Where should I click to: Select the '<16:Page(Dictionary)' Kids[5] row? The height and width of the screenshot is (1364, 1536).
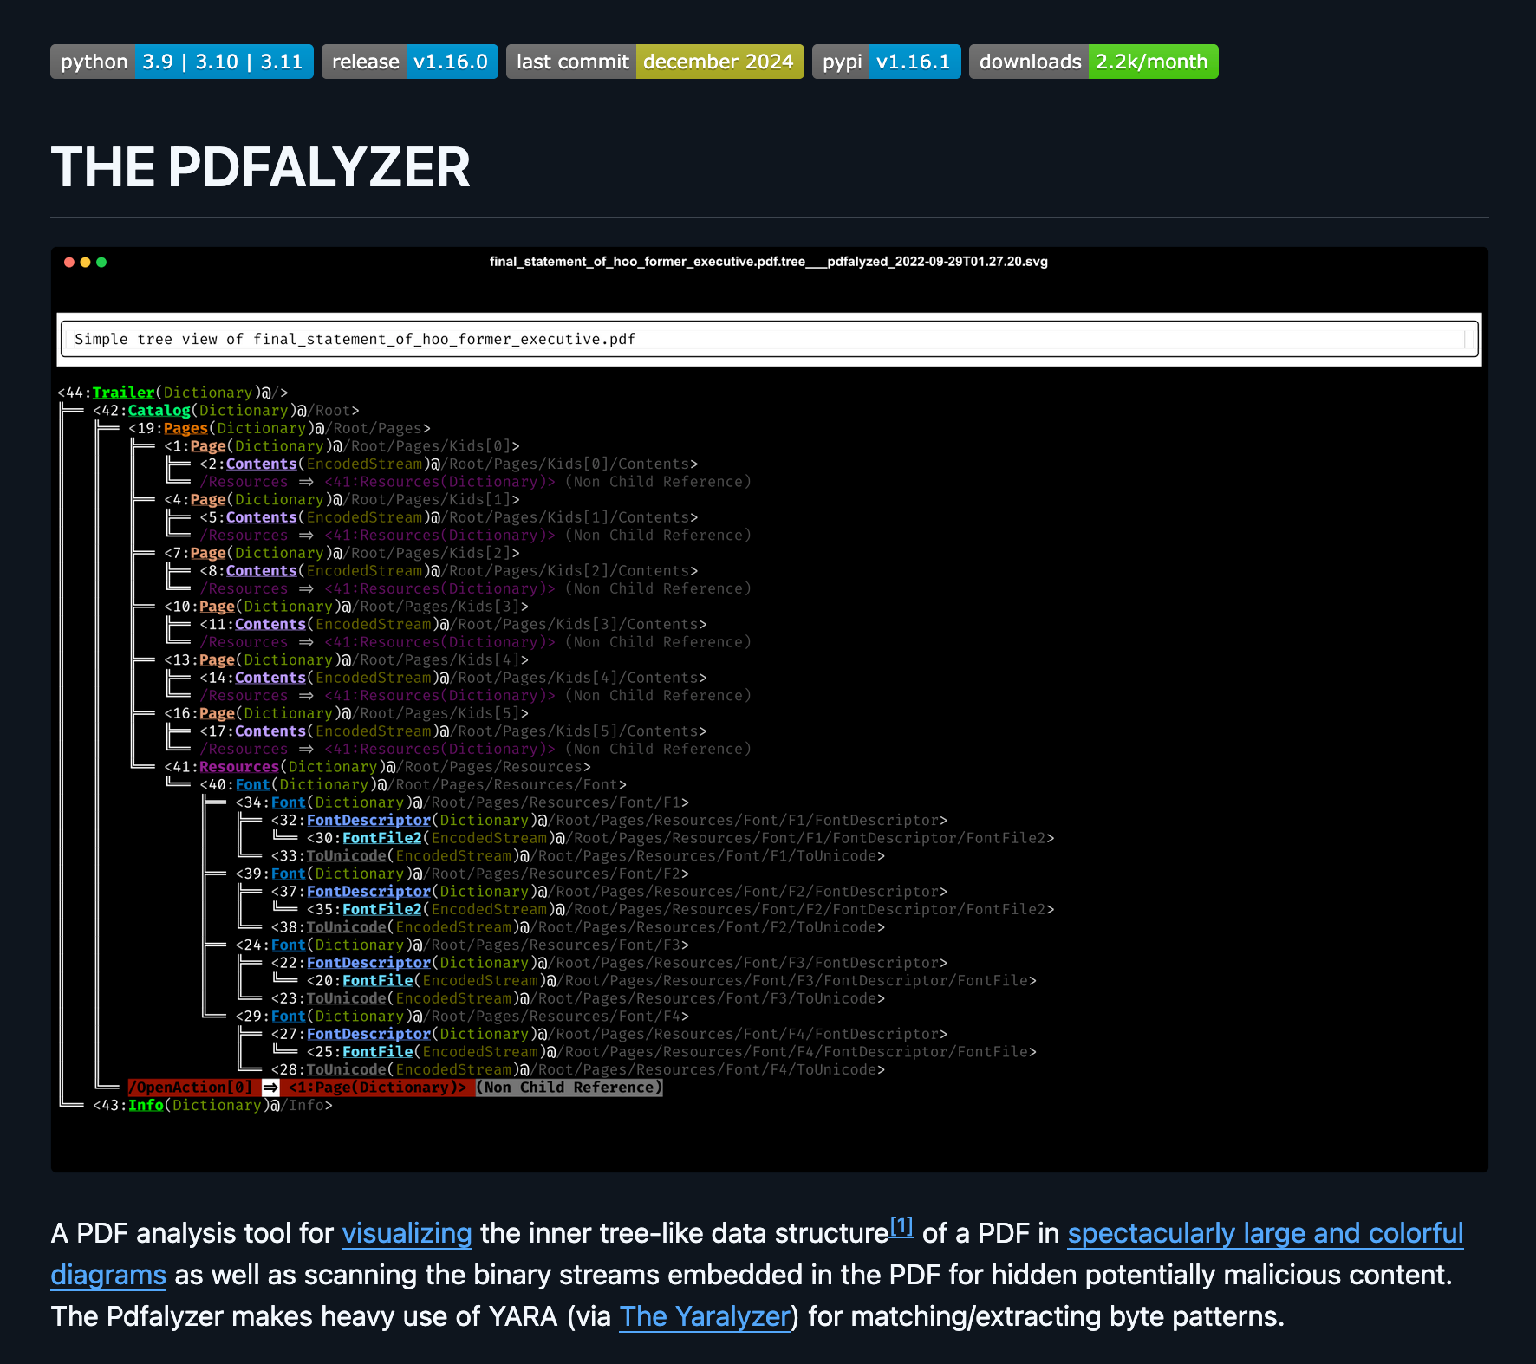click(x=346, y=713)
